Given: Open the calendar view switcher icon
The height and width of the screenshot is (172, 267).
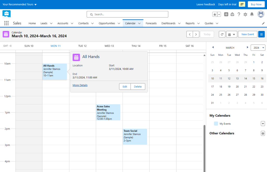Looking at the screenshot, I should coord(232,34).
